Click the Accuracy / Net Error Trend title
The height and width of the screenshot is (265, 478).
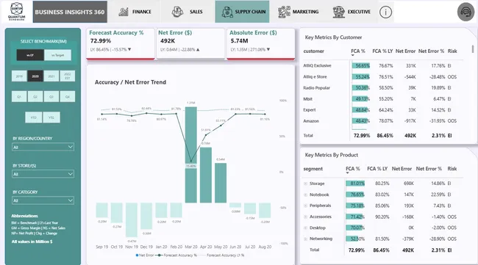pyautogui.click(x=130, y=82)
